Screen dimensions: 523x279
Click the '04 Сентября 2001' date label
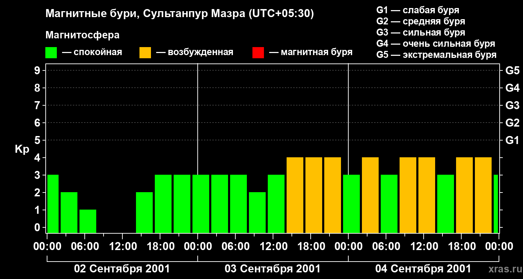[x=423, y=269]
